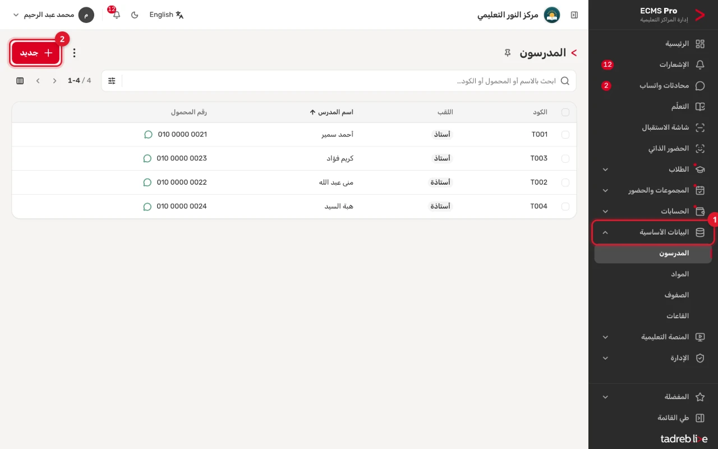The image size is (718, 449).
Task: Expand the المفضلة favorites section
Action: (x=653, y=397)
